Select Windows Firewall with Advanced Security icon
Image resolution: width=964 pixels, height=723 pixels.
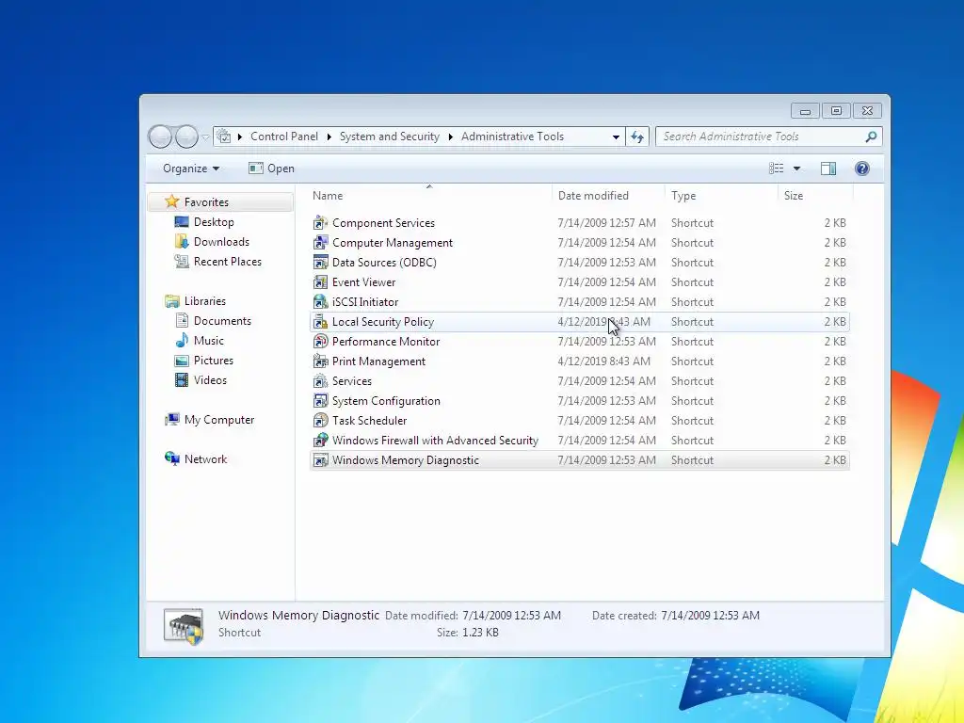[320, 441]
